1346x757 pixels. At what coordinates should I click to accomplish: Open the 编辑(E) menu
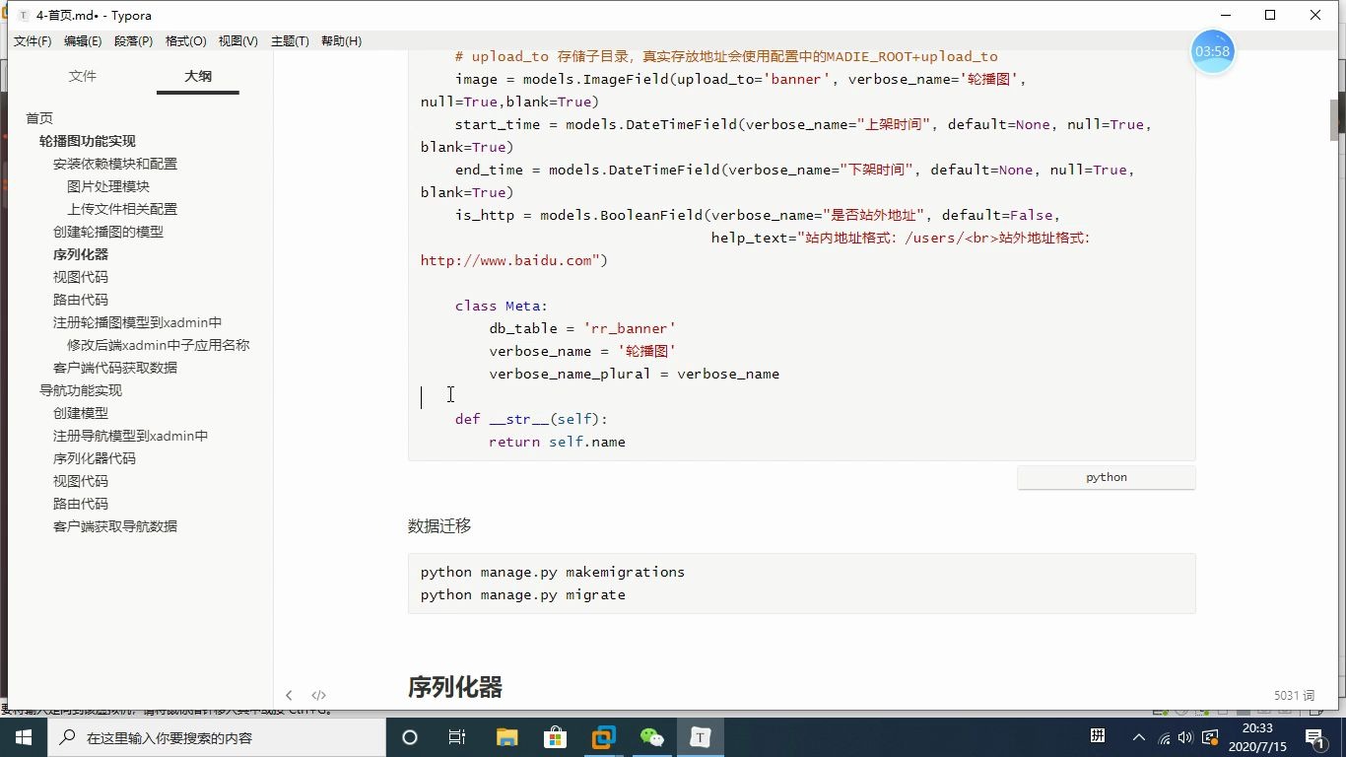pos(83,40)
